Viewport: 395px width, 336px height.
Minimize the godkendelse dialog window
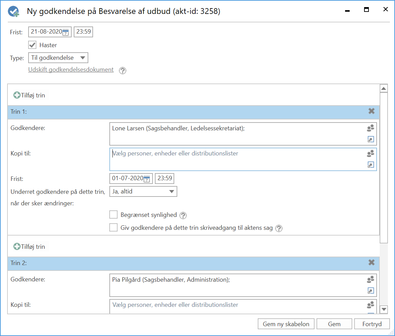click(x=347, y=11)
